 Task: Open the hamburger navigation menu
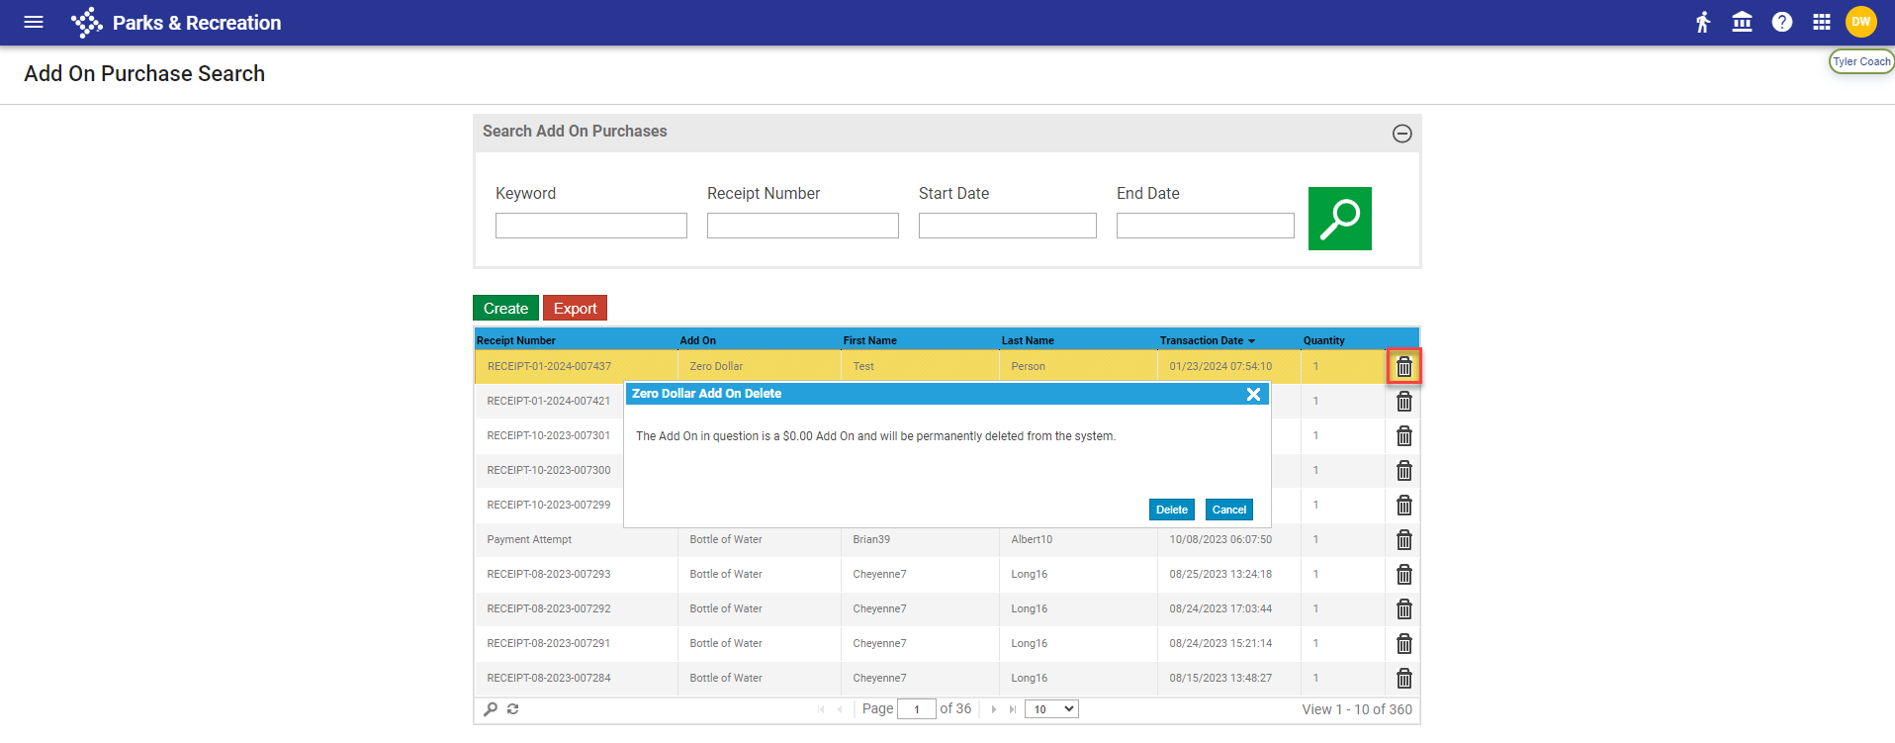(x=34, y=22)
